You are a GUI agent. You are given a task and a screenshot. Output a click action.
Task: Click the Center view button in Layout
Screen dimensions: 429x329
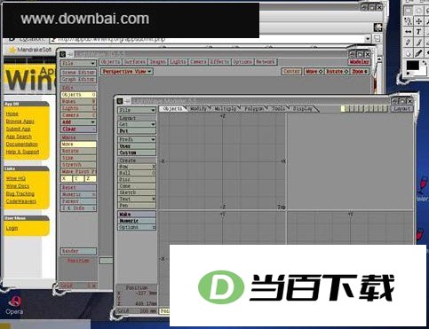tap(291, 71)
